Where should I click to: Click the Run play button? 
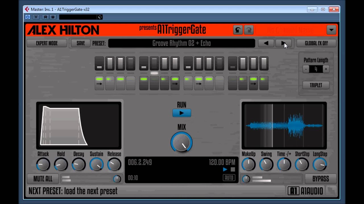182,113
